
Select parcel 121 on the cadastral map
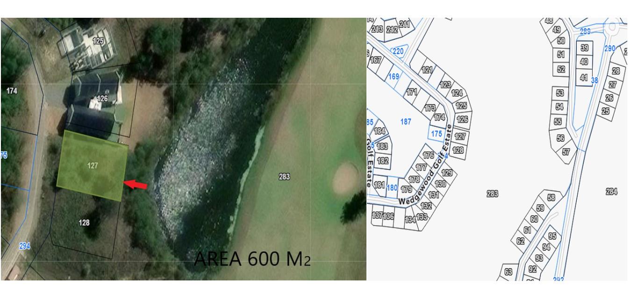pyautogui.click(x=426, y=70)
